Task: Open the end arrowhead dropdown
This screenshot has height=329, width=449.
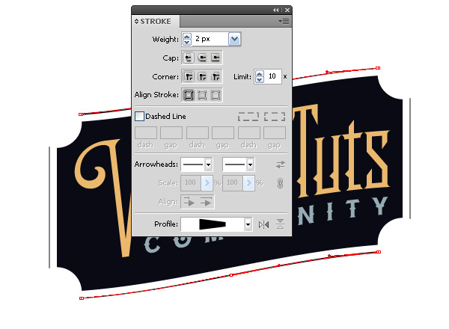Action: tap(250, 164)
